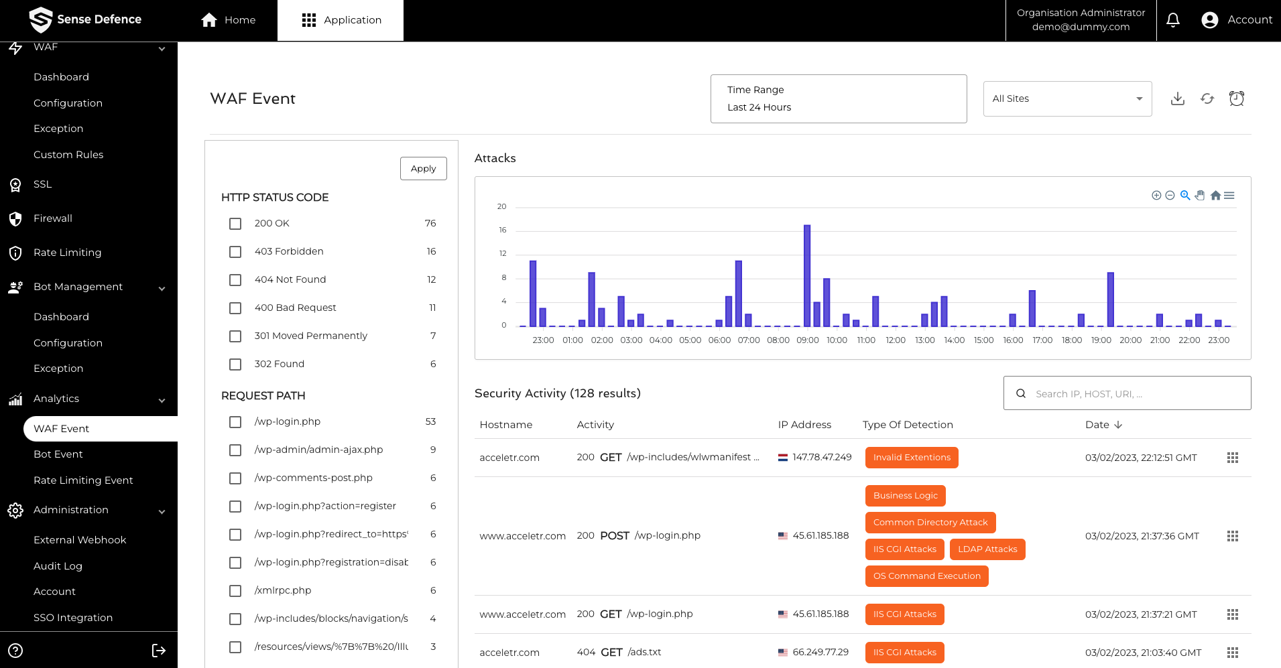Open Rate Limiting Event in sidebar

click(x=83, y=480)
